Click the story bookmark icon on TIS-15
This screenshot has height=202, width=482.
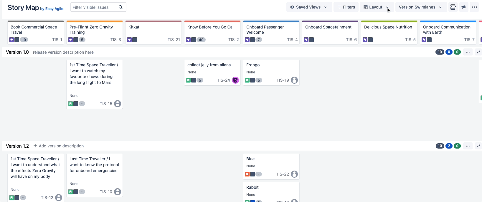70,104
